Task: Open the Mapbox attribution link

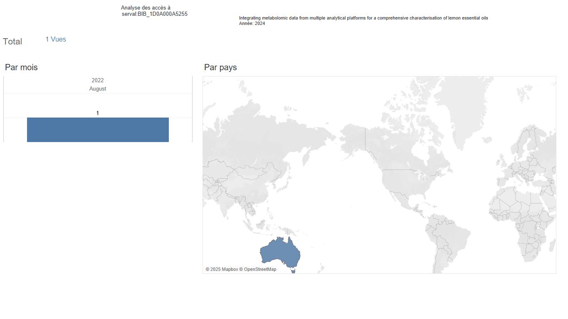Action: (x=222, y=269)
